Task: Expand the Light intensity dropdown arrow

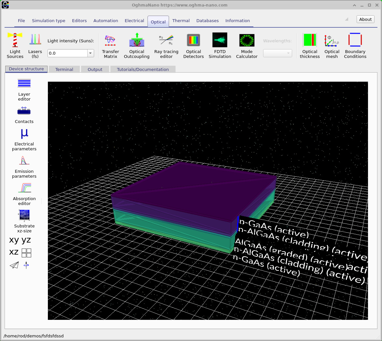Action: 91,53
